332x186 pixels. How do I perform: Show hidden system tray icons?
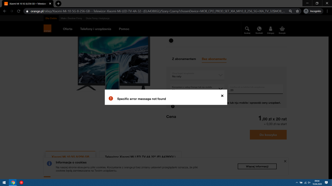pos(297,183)
